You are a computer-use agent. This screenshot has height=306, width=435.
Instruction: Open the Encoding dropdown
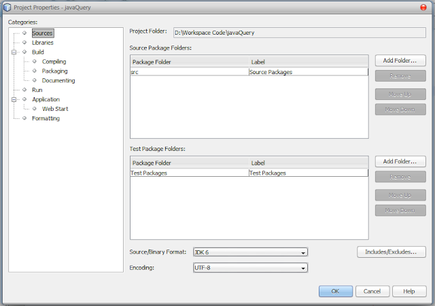(250, 268)
